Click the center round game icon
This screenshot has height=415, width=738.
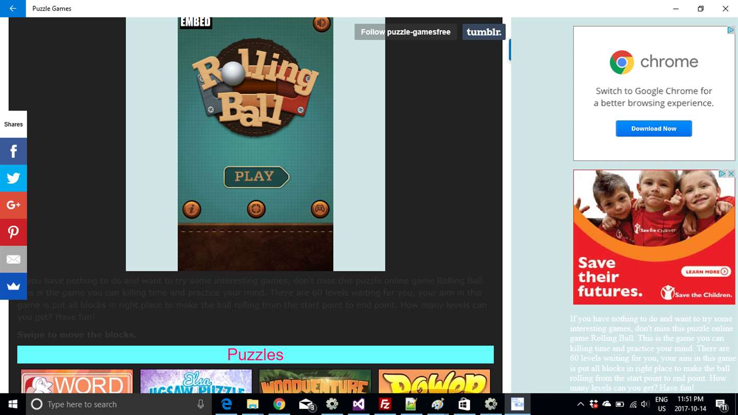pyautogui.click(x=256, y=209)
